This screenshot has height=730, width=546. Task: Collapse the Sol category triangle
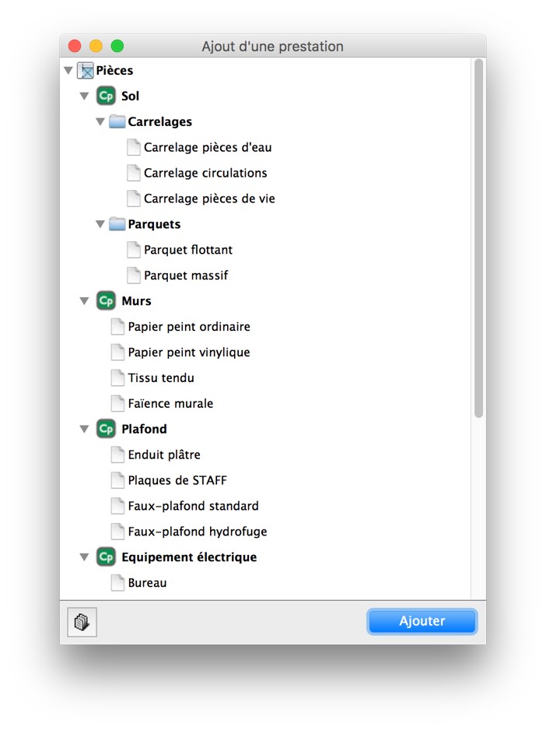(x=84, y=97)
